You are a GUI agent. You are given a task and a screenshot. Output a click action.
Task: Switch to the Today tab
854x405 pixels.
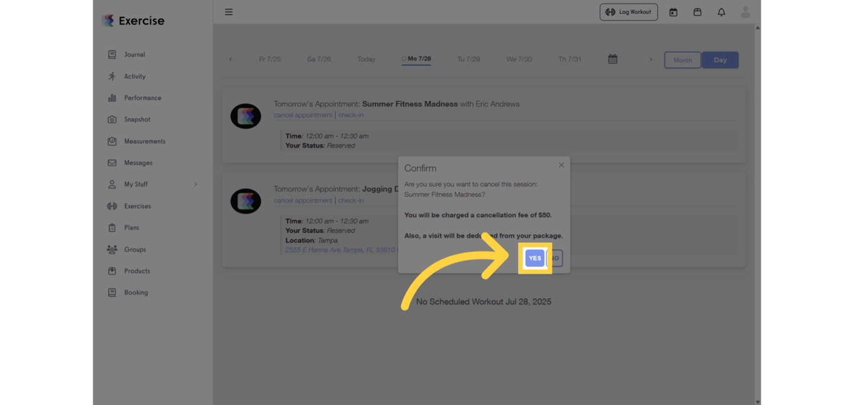pyautogui.click(x=366, y=59)
